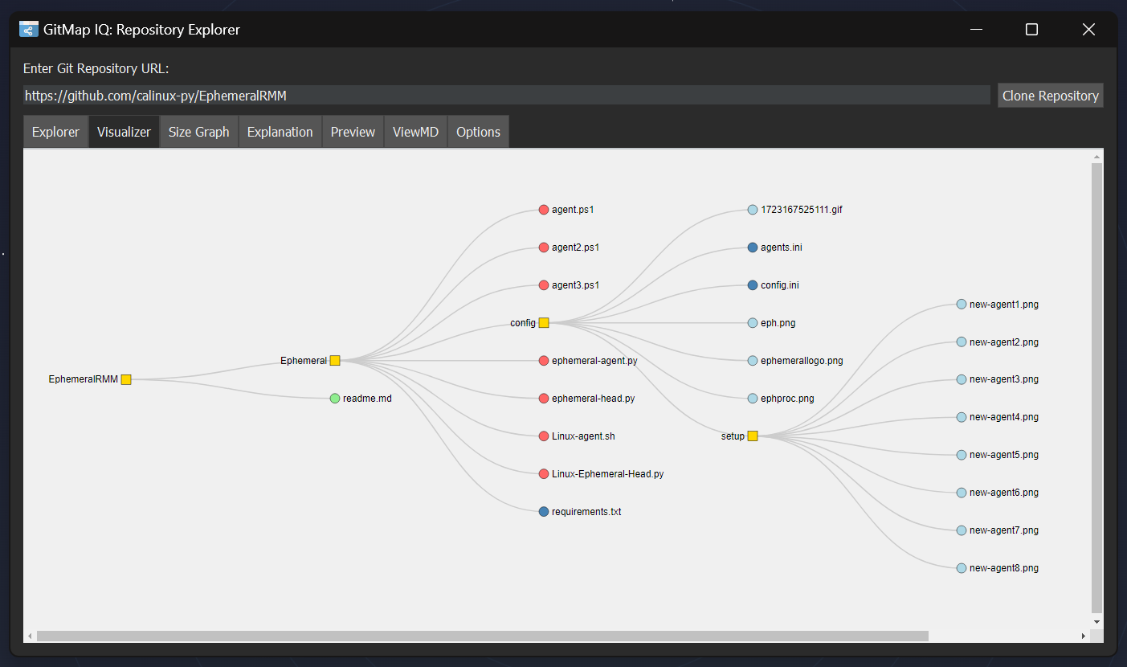1127x667 pixels.
Task: Click the scroll-right arrow of horizontal scrollbar
Action: coord(1084,636)
